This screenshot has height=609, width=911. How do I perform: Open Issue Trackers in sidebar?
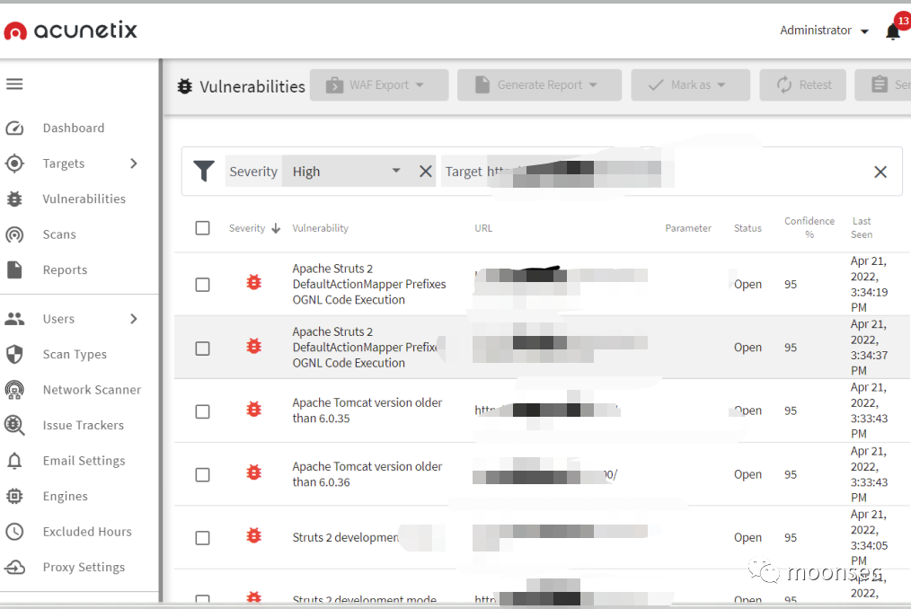pyautogui.click(x=83, y=426)
